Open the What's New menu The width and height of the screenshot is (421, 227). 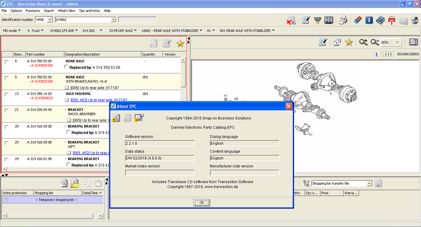pyautogui.click(x=66, y=11)
